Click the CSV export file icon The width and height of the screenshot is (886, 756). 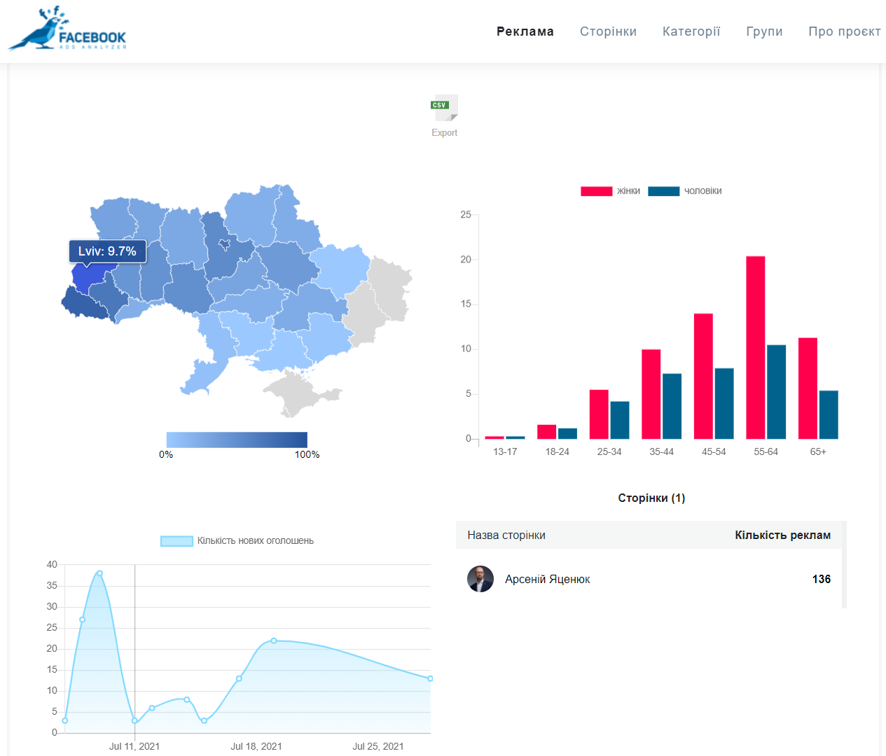[444, 108]
